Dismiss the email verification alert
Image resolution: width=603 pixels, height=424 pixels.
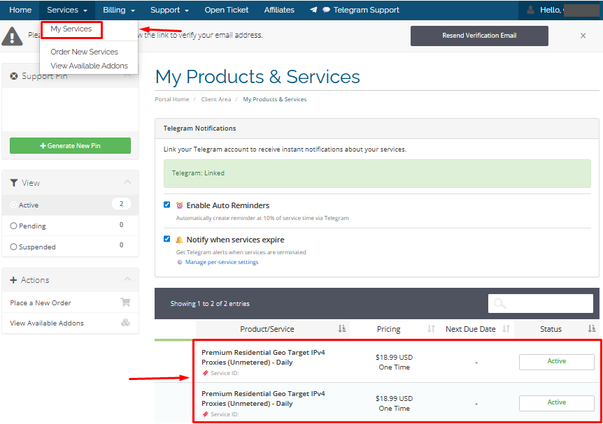coord(583,36)
